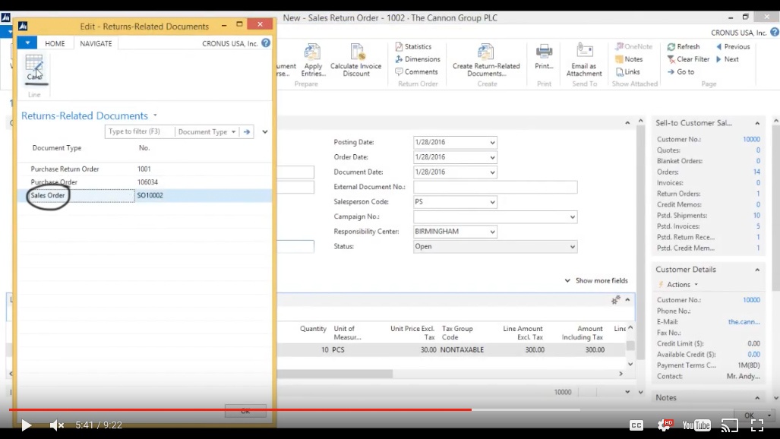Show attached Notes

point(630,58)
